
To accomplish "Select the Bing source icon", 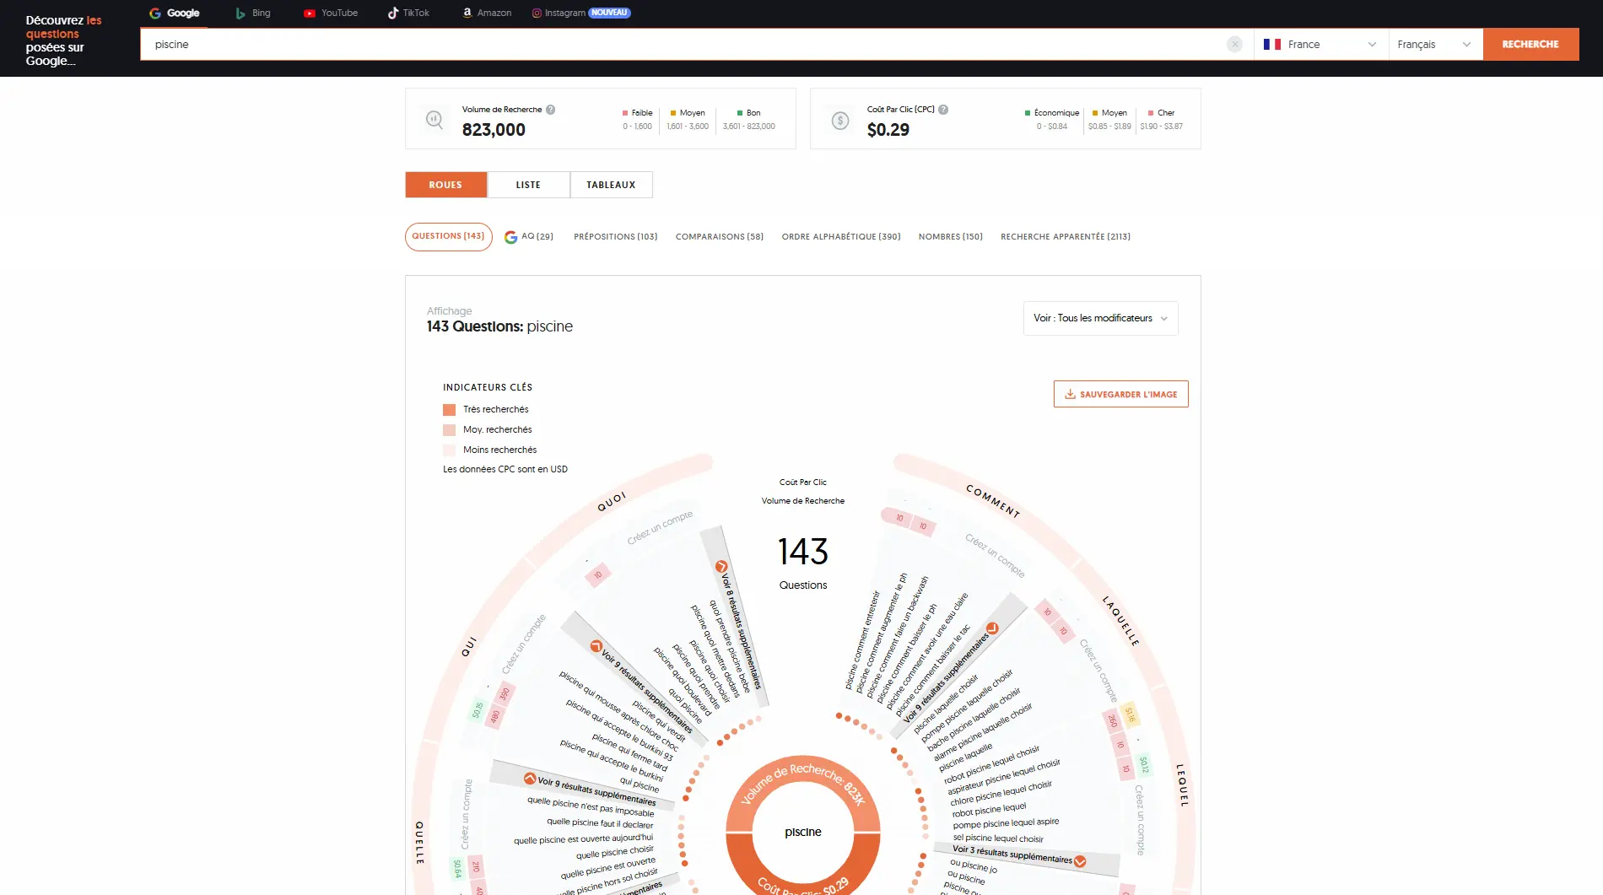I will click(x=240, y=13).
